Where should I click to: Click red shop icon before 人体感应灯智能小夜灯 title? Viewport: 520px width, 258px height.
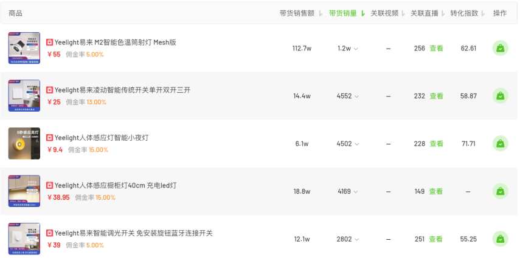[x=49, y=138]
